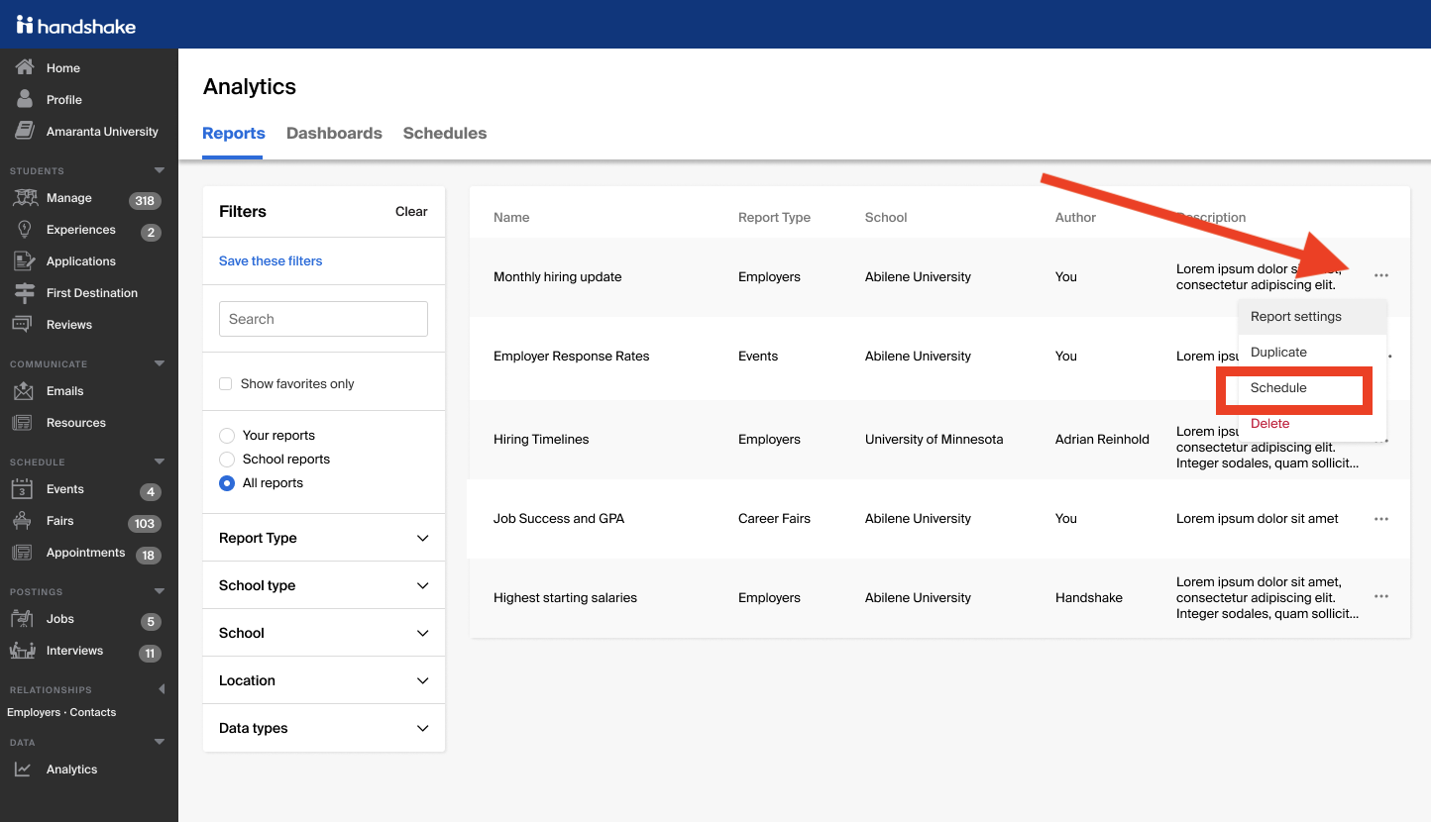Click the School column header
Image resolution: width=1431 pixels, height=822 pixels.
[x=886, y=217]
